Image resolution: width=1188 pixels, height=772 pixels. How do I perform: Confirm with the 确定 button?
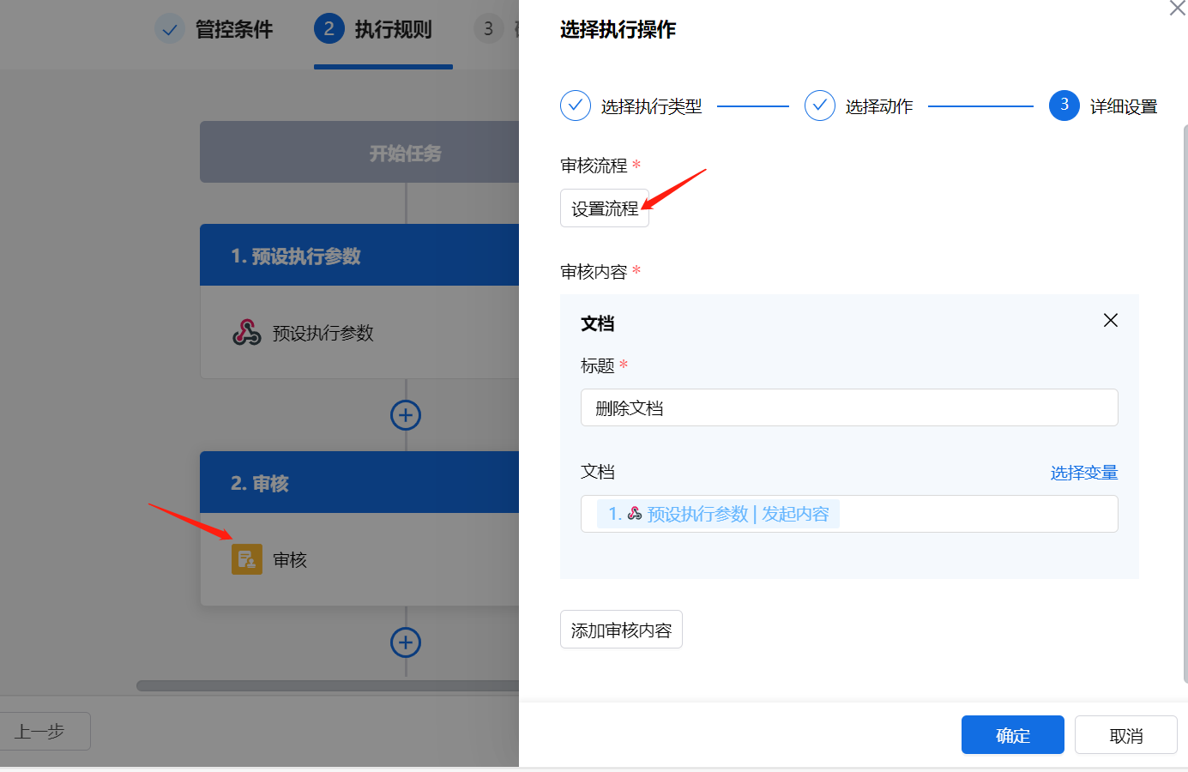click(x=1013, y=735)
